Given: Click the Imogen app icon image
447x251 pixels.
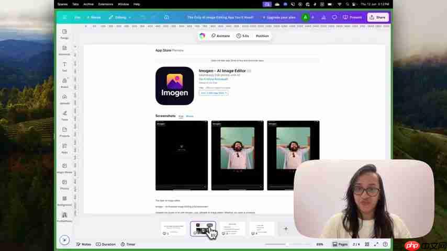Looking at the screenshot, I should [x=175, y=86].
